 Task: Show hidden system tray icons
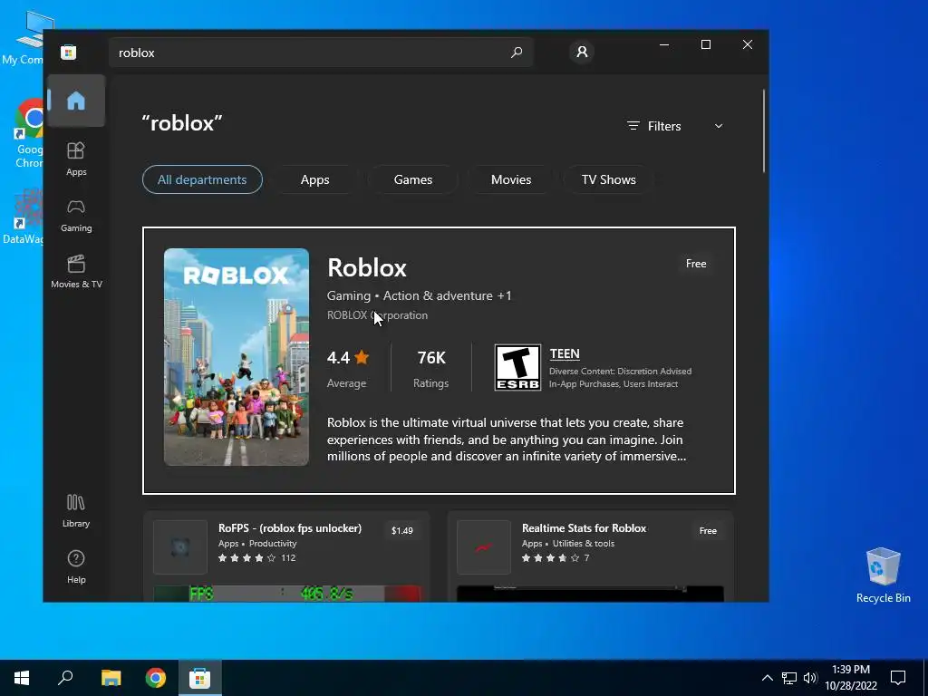point(767,678)
